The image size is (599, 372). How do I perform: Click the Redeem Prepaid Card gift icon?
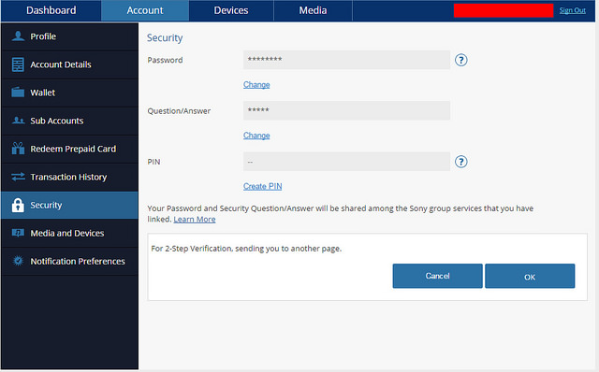tap(18, 149)
